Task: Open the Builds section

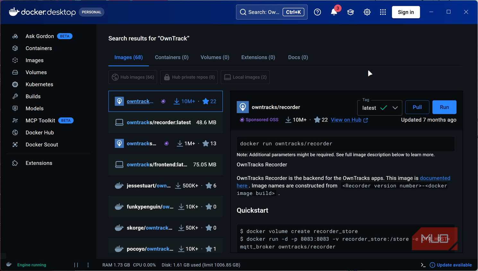Action: (33, 96)
